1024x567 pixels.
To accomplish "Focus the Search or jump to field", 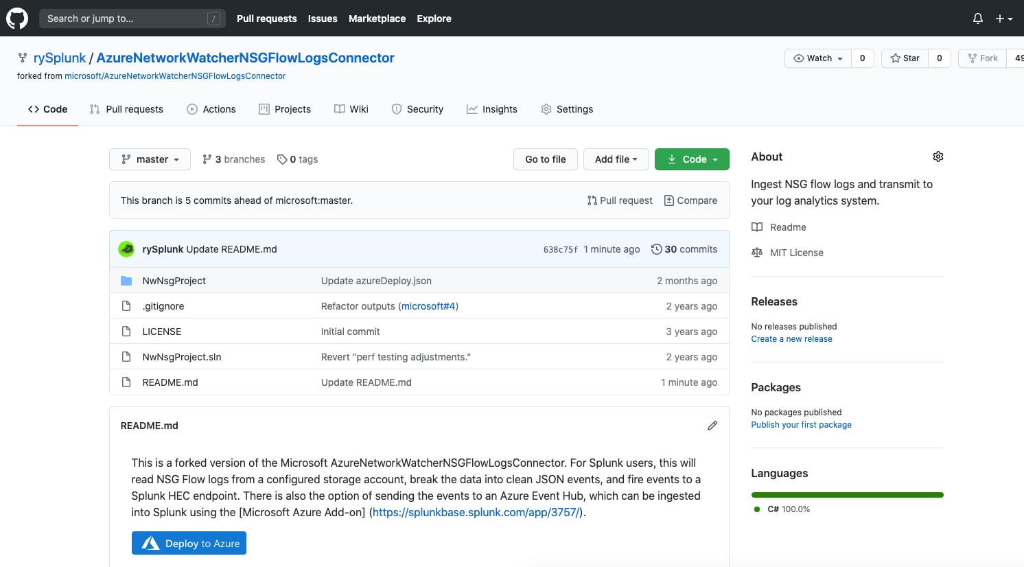I will [x=132, y=19].
